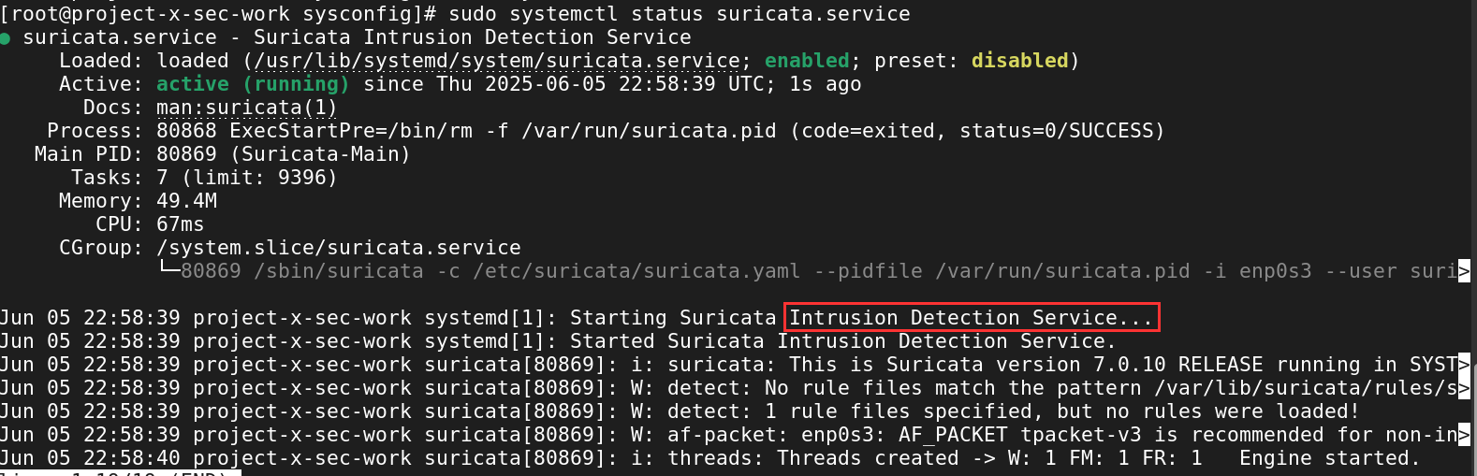Open the /usr/lib/systemd/system/suricata.service unit file link
This screenshot has width=1477, height=476.
[496, 62]
